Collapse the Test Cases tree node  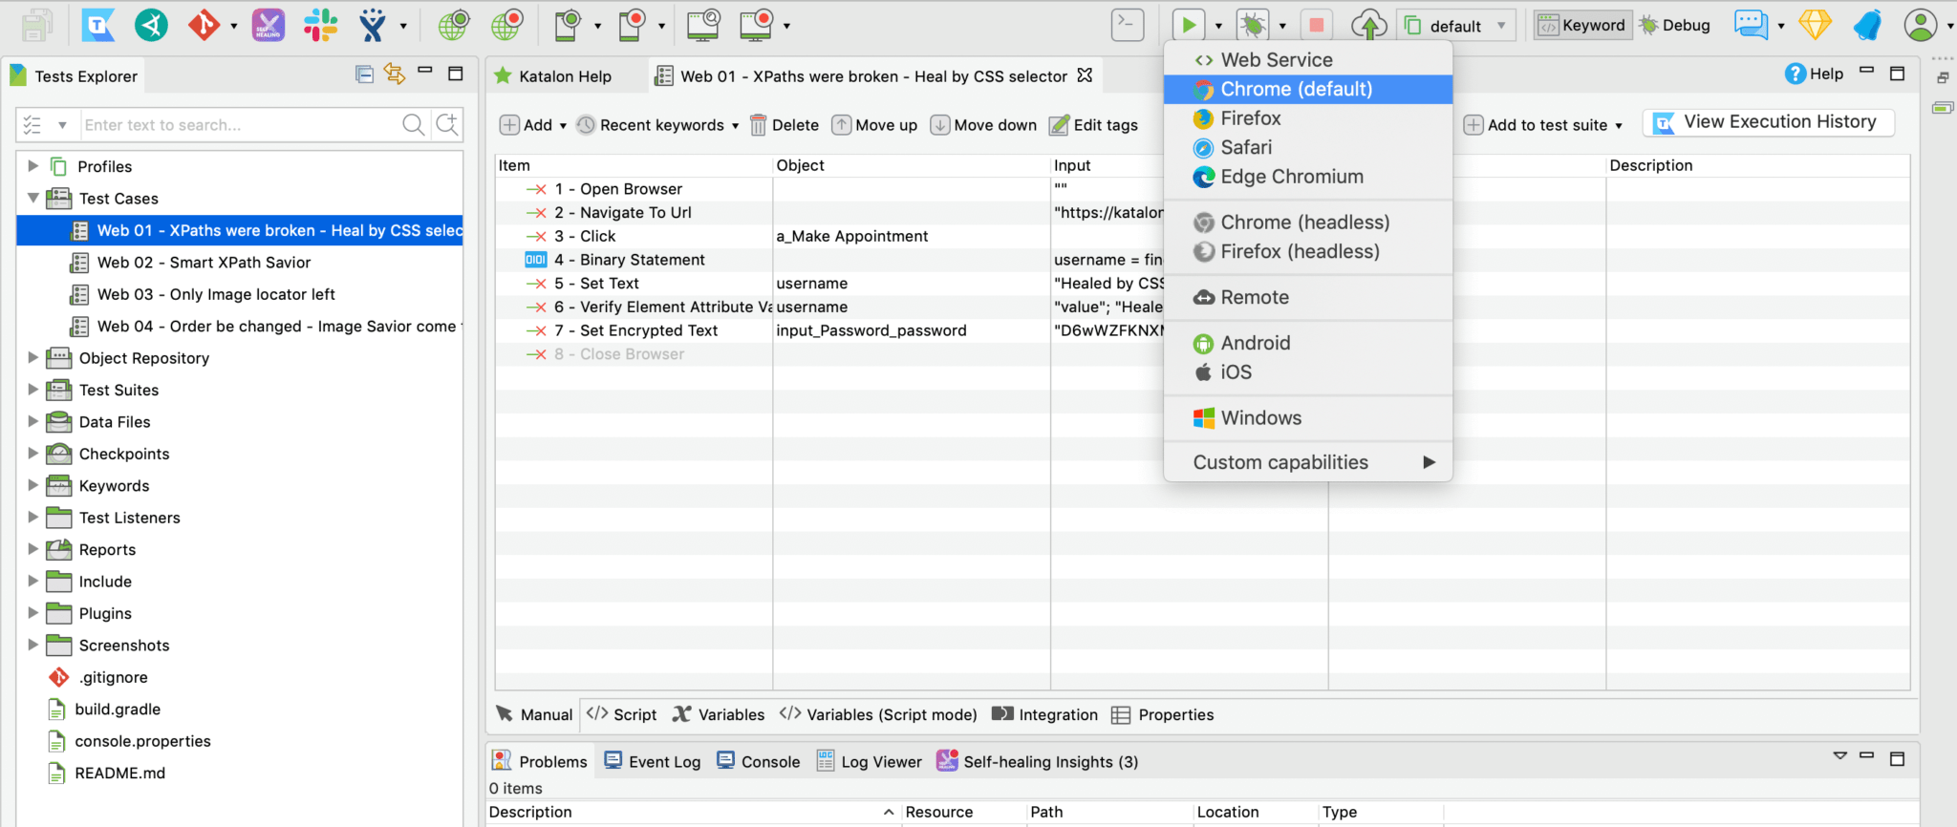point(33,199)
